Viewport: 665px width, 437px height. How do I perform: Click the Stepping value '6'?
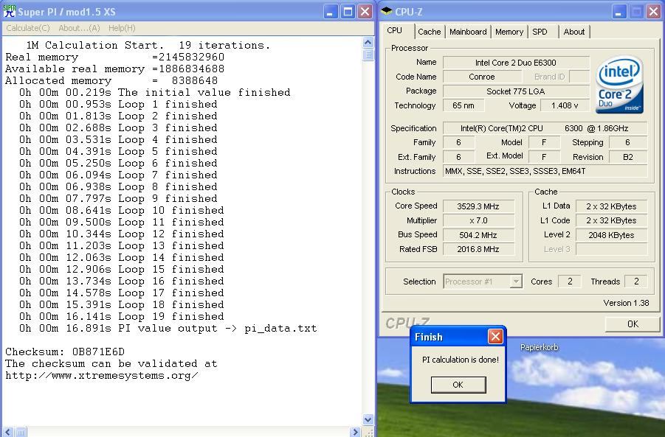click(x=627, y=143)
